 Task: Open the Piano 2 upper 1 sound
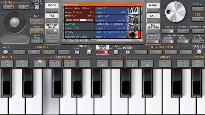118,10
